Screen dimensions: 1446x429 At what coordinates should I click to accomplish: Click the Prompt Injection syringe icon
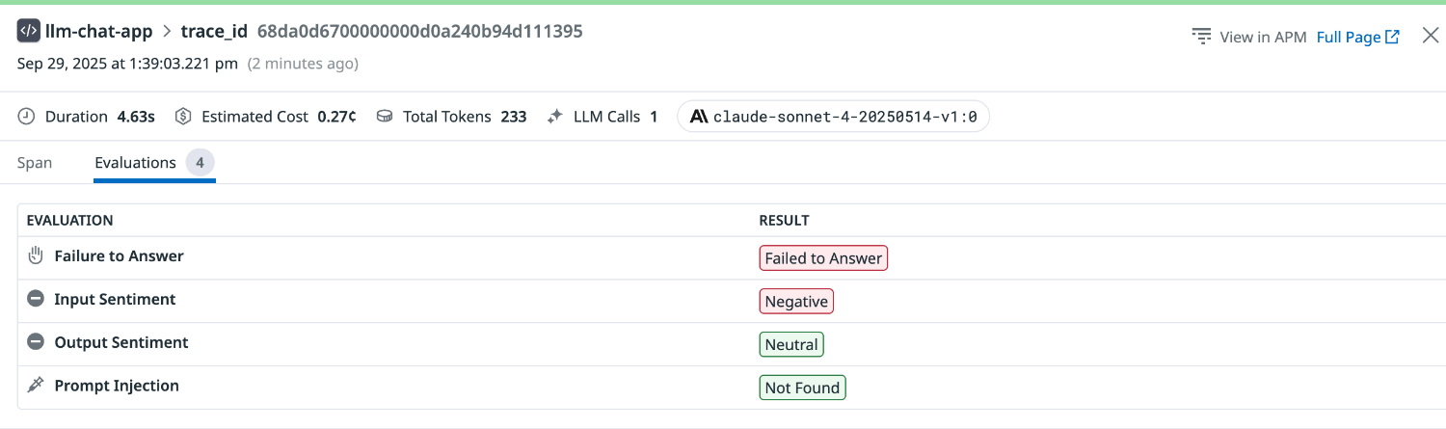pos(36,386)
